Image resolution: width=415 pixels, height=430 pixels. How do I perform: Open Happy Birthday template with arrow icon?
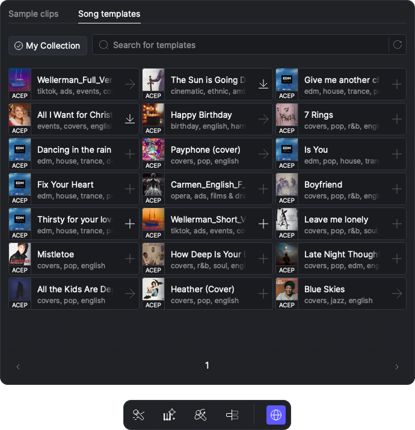coord(263,119)
